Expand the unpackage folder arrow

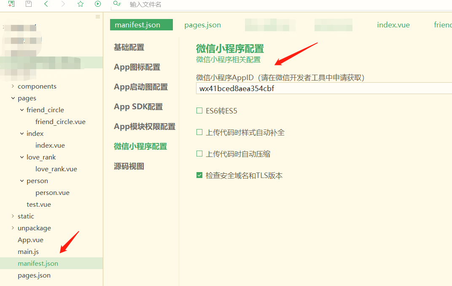13,228
